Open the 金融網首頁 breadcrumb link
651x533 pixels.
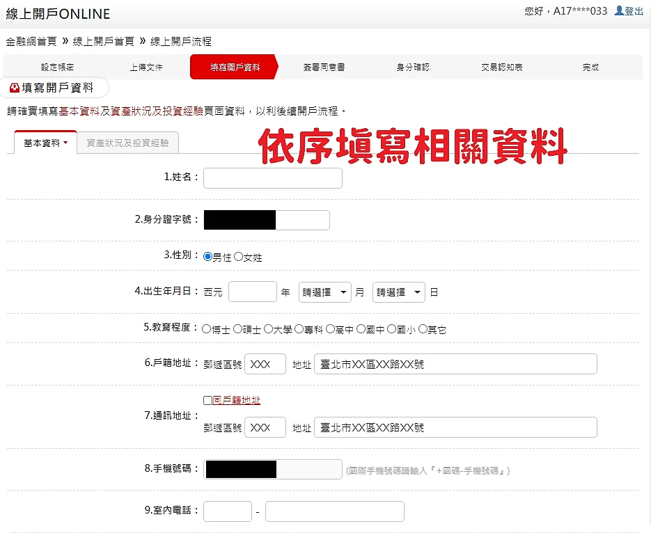point(32,41)
